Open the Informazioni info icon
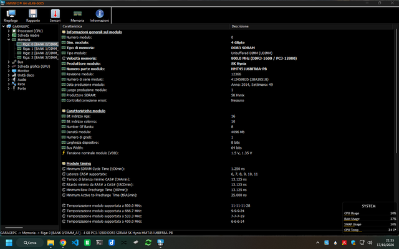Viewport: 399px width, 249px height. 100,16
